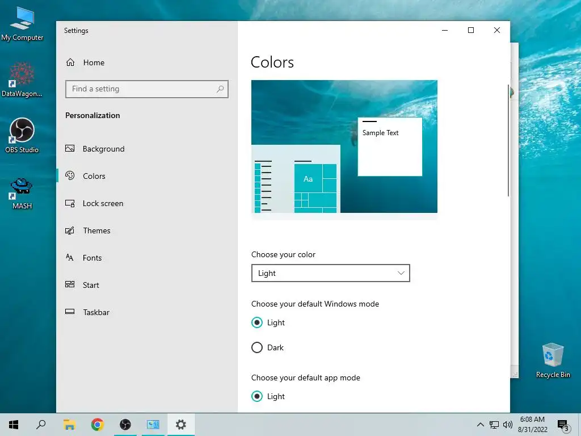Open taskbar search magnifier
Viewport: 581px width, 436px height.
[x=41, y=425]
